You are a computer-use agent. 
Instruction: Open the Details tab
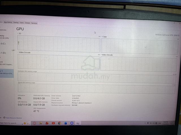click(x=27, y=23)
